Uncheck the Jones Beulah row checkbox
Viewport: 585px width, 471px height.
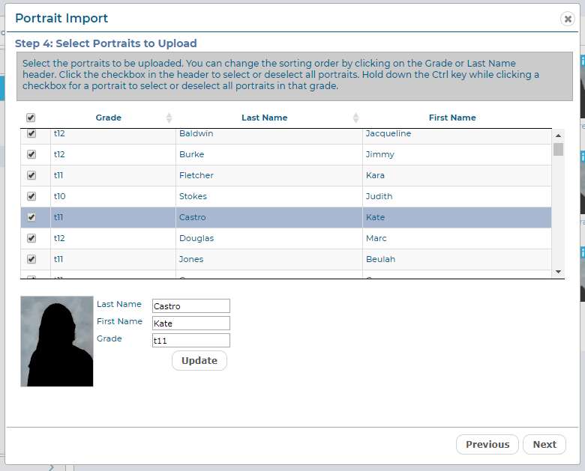[x=31, y=259]
